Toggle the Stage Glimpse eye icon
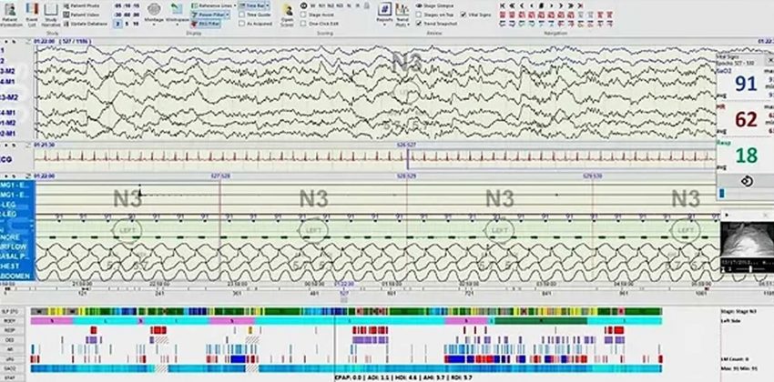 coord(419,5)
